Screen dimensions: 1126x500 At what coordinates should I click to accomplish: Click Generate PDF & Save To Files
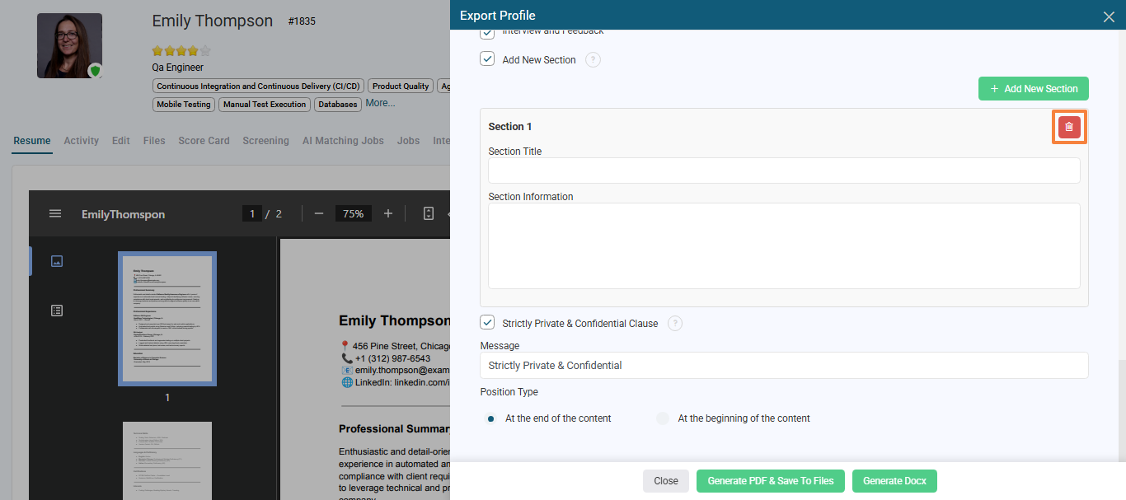(771, 481)
